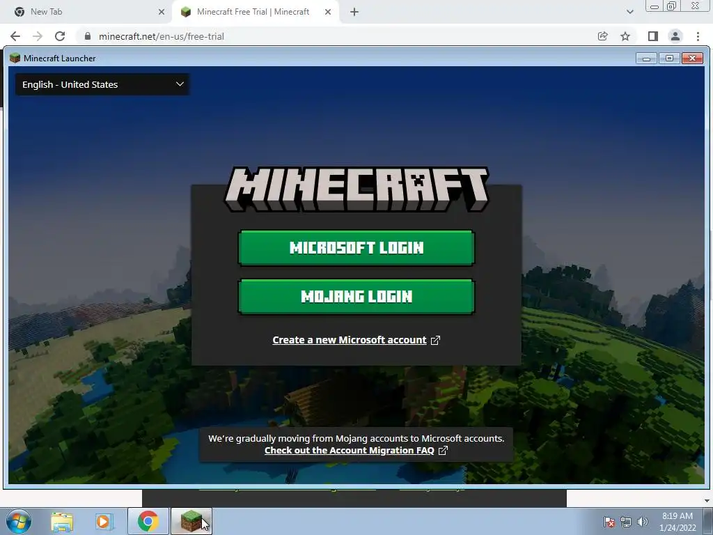713x535 pixels.
Task: Close the Minecraft Launcher window
Action: 692,59
